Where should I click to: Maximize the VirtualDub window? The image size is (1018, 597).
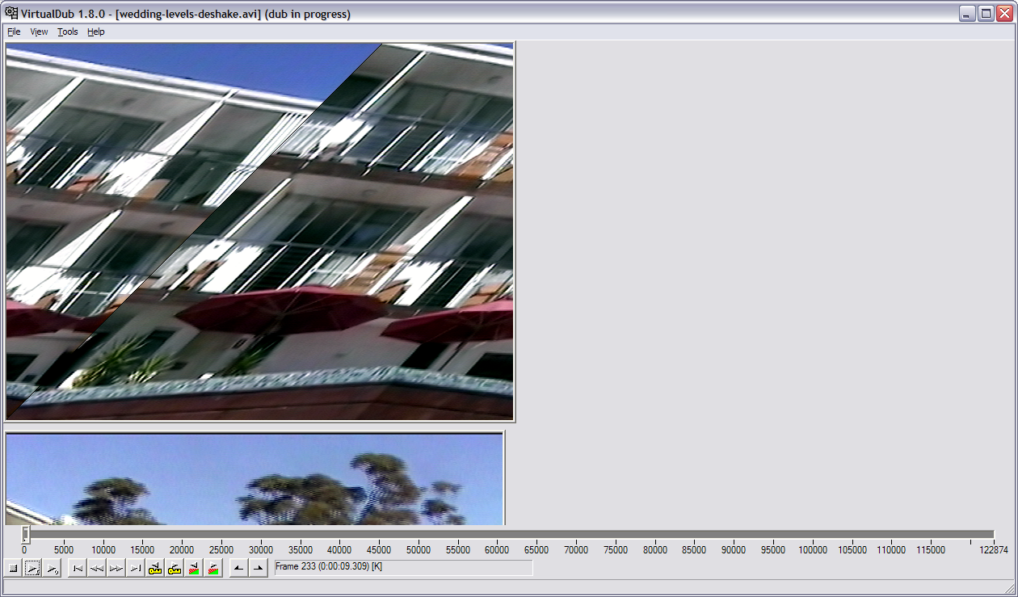[x=986, y=14]
